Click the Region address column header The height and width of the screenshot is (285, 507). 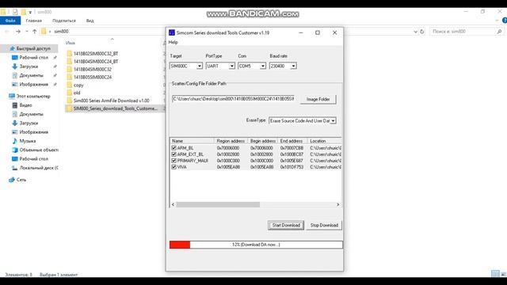[231, 141]
